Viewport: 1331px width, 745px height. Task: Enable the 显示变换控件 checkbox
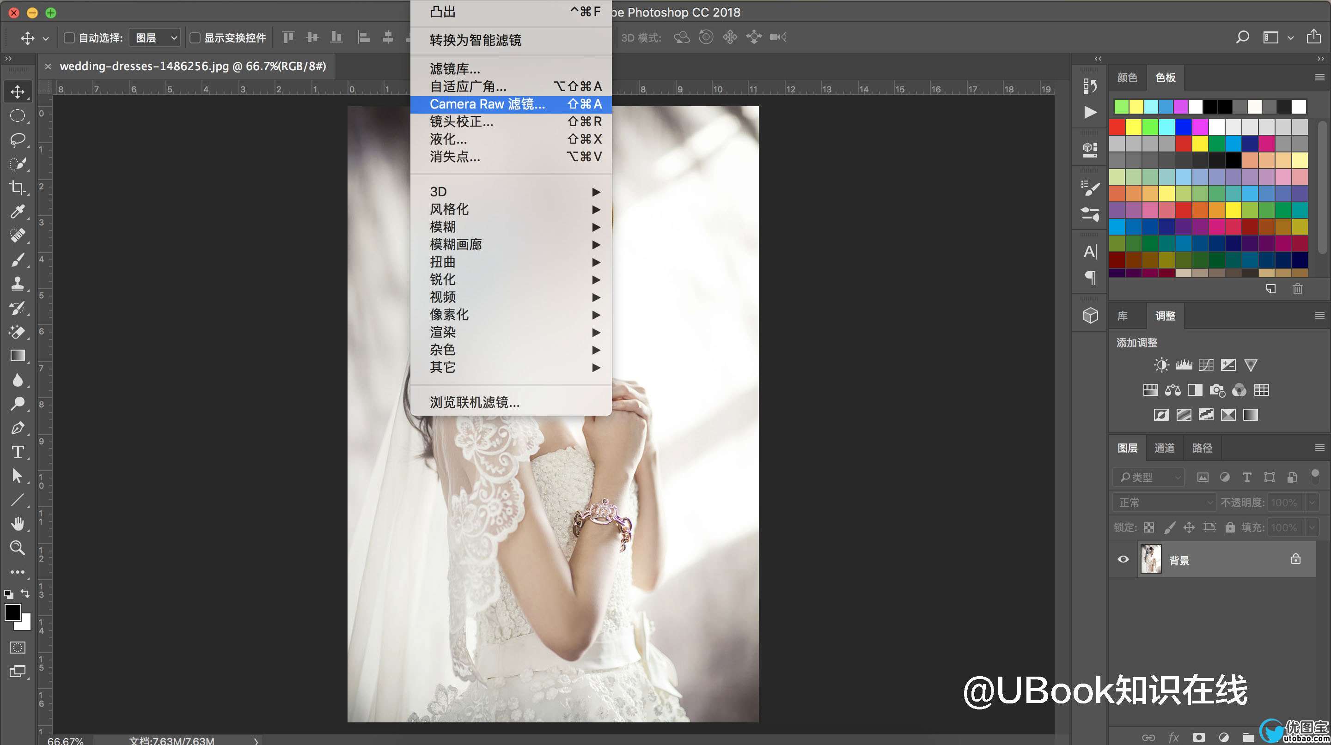tap(195, 38)
